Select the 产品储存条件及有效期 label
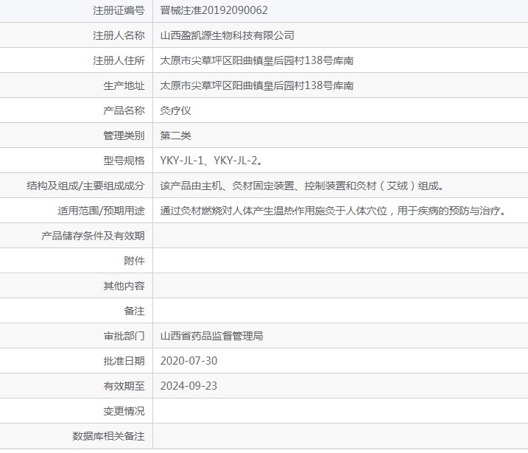 (93, 236)
